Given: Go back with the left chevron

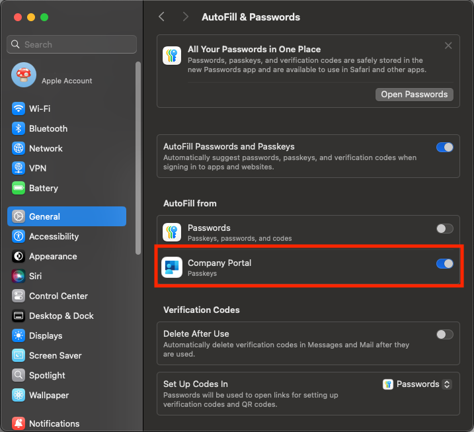Looking at the screenshot, I should click(162, 17).
